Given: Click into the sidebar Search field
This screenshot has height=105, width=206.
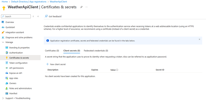Looking at the screenshot, I should (x=16, y=16).
